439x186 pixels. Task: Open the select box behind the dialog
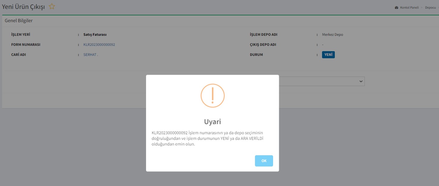click(x=321, y=81)
